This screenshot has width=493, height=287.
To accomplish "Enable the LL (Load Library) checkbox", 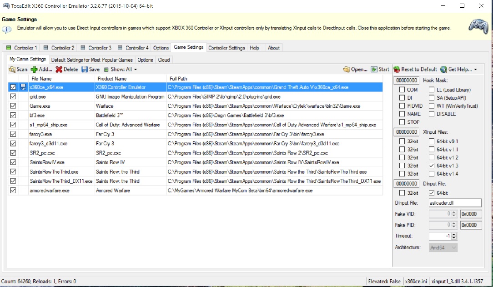I will [x=431, y=90].
